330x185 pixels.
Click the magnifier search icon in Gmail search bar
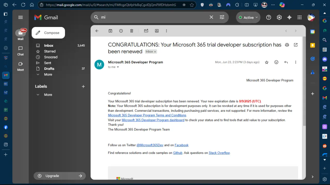pos(96,17)
